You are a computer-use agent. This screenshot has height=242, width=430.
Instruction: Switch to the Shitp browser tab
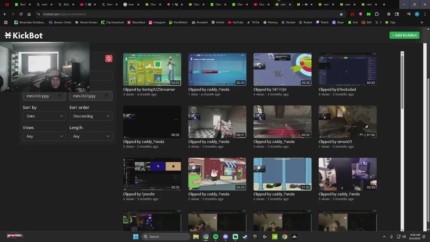tap(66, 4)
